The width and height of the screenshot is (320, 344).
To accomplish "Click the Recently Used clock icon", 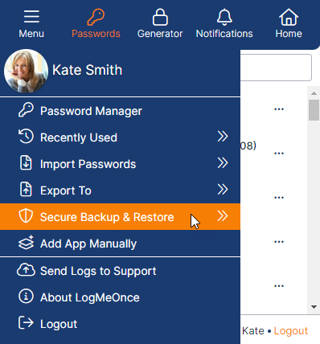I will click(x=26, y=137).
